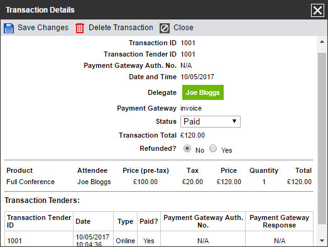Click Quantity value 1

(x=264, y=182)
